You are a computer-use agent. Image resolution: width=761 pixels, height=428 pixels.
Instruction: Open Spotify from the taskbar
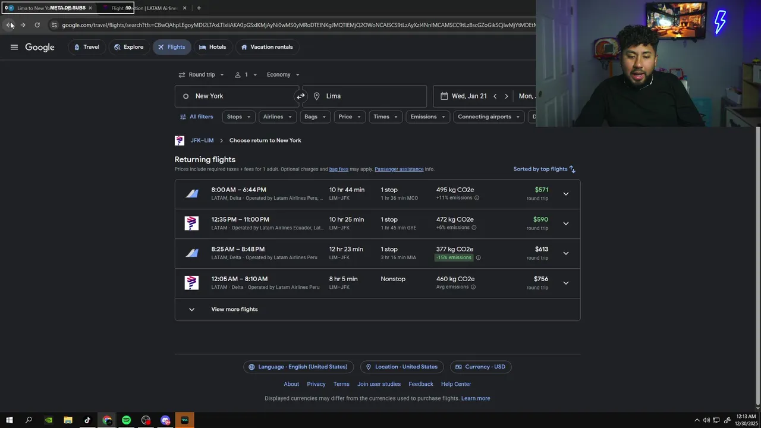click(126, 420)
